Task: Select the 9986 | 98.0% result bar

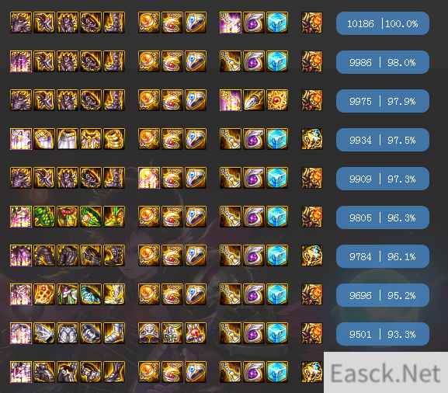Action: 383,62
